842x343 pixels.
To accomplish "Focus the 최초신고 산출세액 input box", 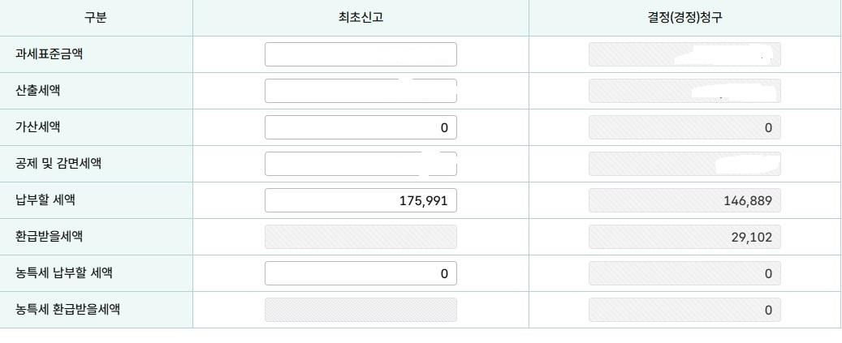I will pos(361,91).
